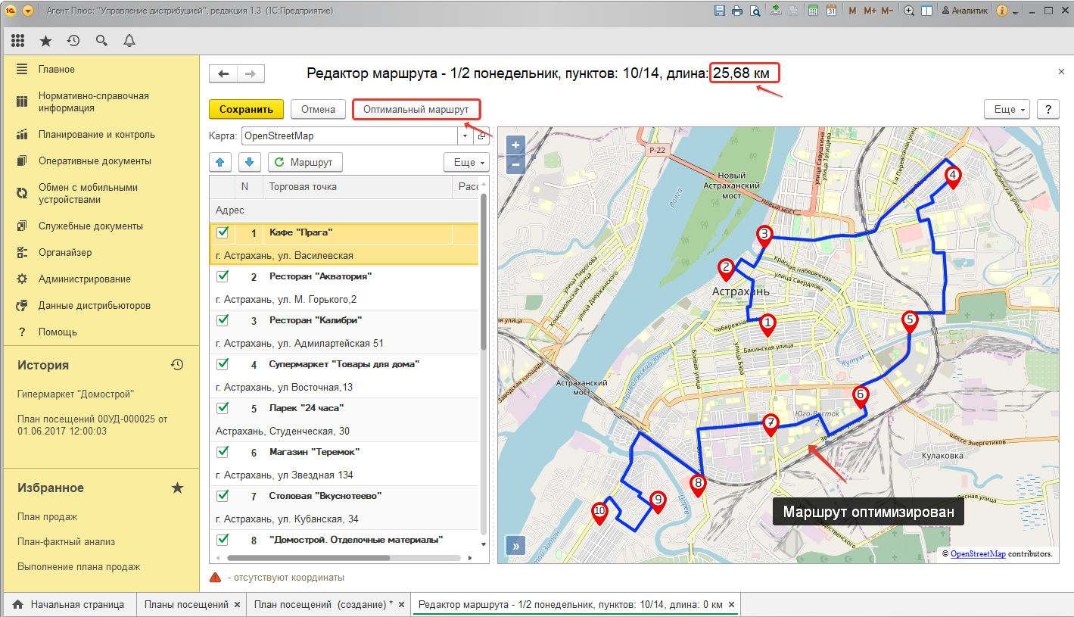
Task: Uncheck the Кафе "Прага" checkbox
Action: point(223,232)
